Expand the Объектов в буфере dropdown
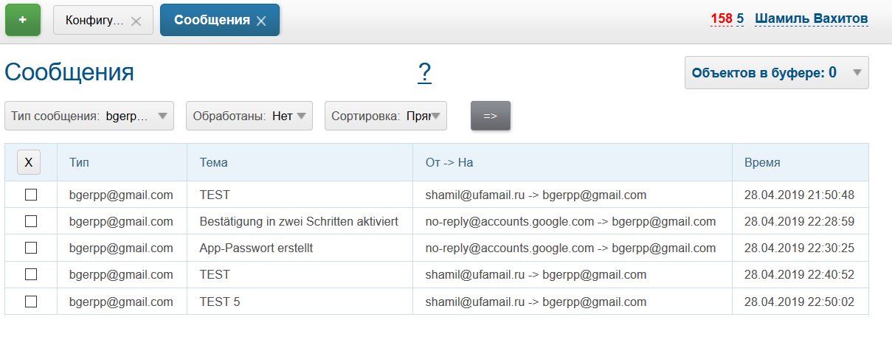Screen dimensions: 892x362 (x=776, y=72)
